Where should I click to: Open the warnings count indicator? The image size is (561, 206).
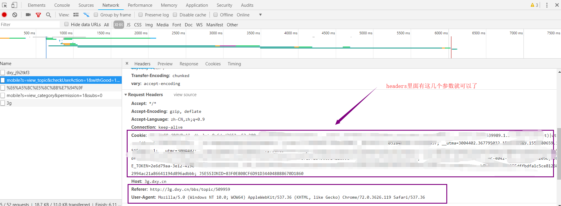point(534,5)
